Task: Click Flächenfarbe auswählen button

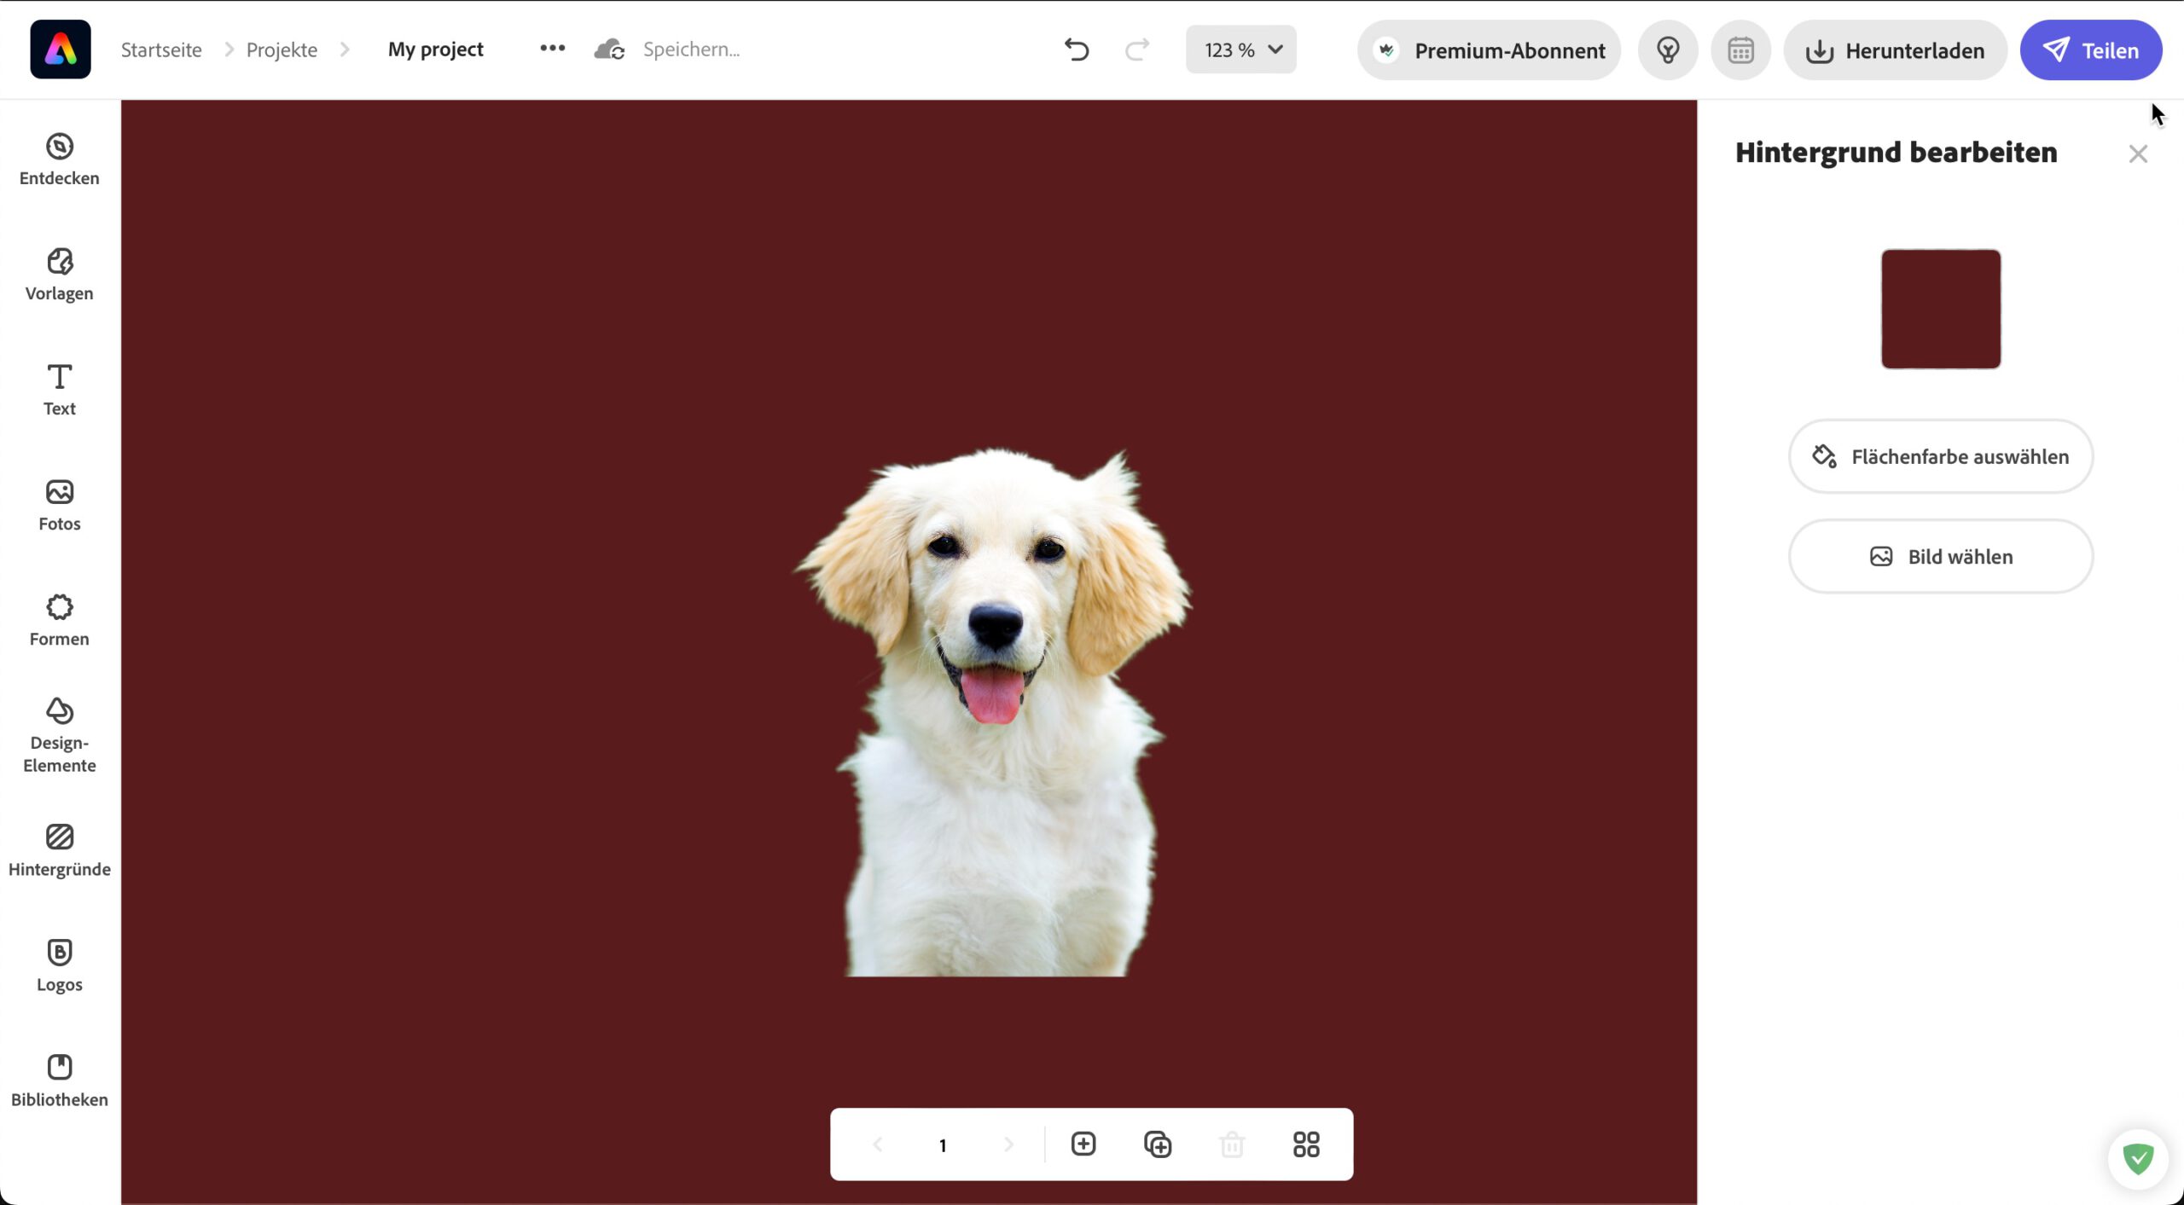Action: (x=1940, y=456)
